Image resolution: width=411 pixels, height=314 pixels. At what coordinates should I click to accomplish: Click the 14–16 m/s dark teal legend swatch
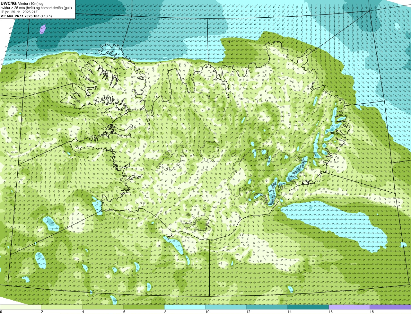pyautogui.click(x=308, y=307)
